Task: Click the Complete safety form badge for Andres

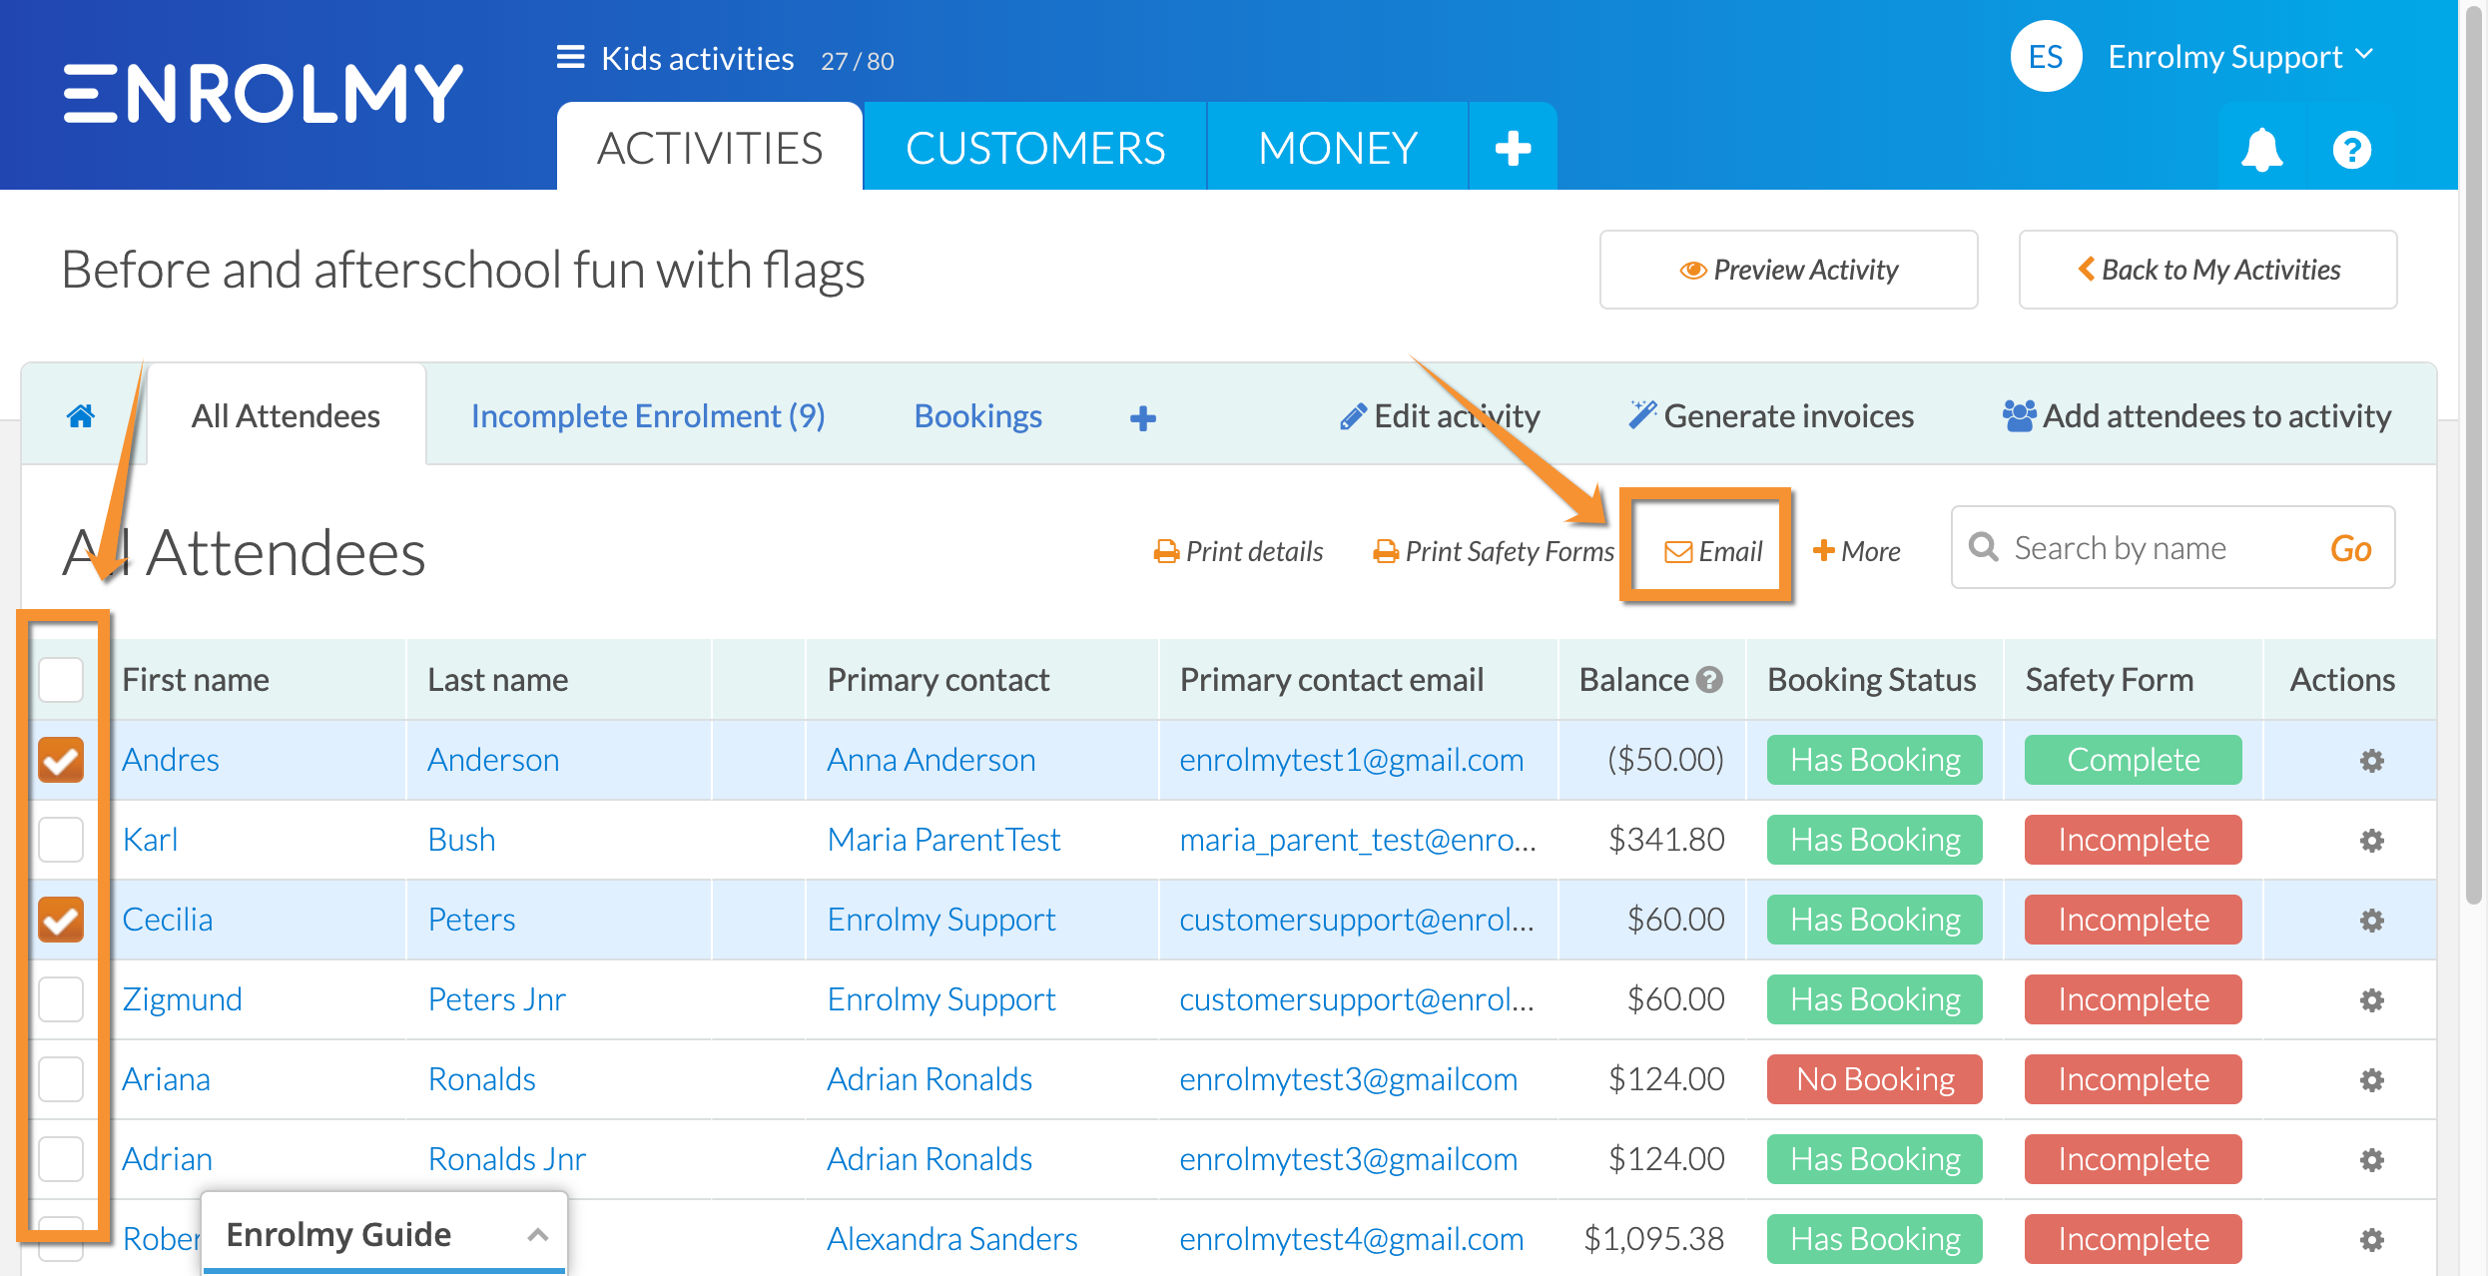Action: 2133,760
